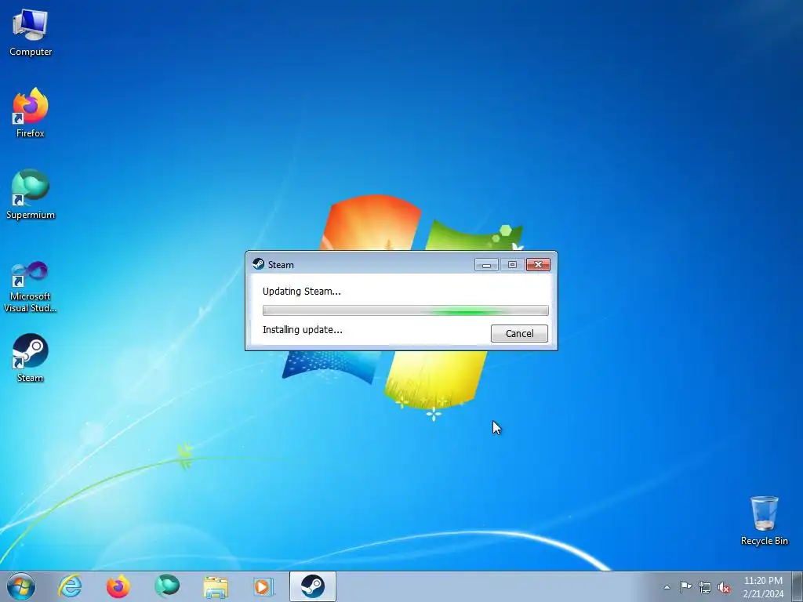This screenshot has width=803, height=602.
Task: Open Windows Explorer from the taskbar
Action: point(216,586)
